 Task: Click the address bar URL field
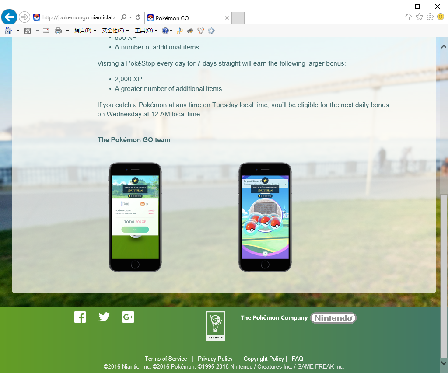[x=80, y=17]
